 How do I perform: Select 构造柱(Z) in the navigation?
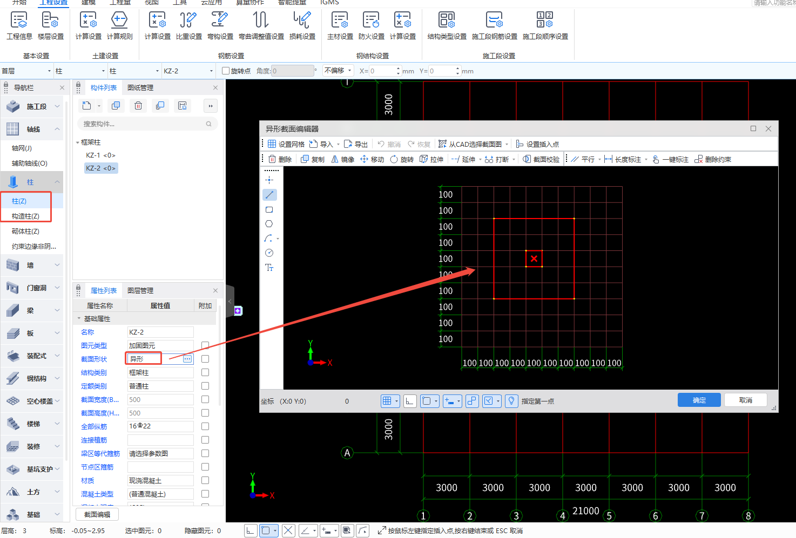pyautogui.click(x=26, y=216)
